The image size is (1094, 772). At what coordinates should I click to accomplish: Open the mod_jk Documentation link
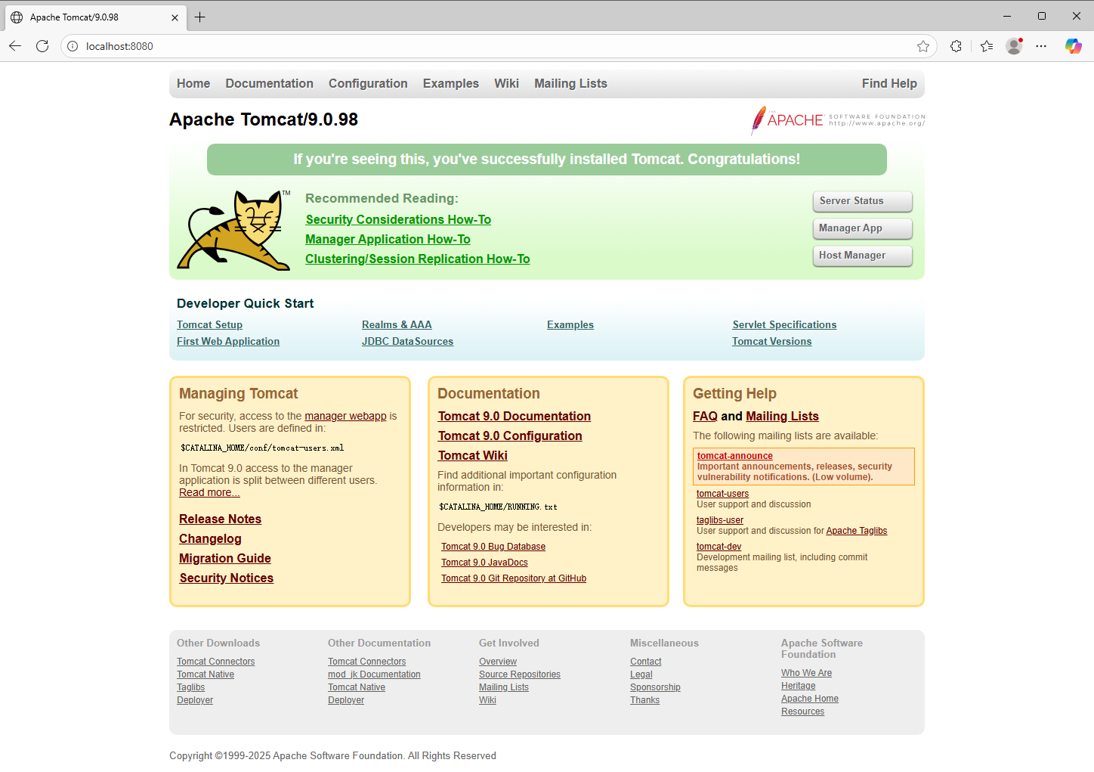click(374, 674)
